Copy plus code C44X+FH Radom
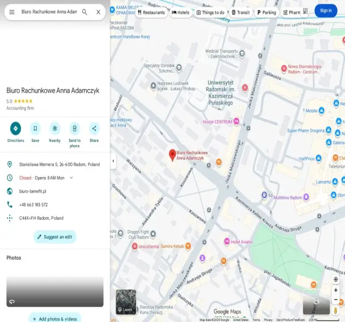345x322 pixels. (41, 218)
